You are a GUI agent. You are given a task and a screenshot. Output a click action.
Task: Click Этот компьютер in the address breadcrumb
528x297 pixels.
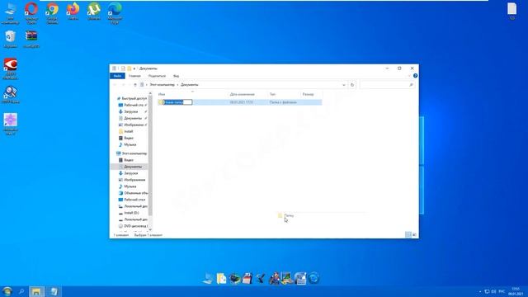click(x=162, y=85)
